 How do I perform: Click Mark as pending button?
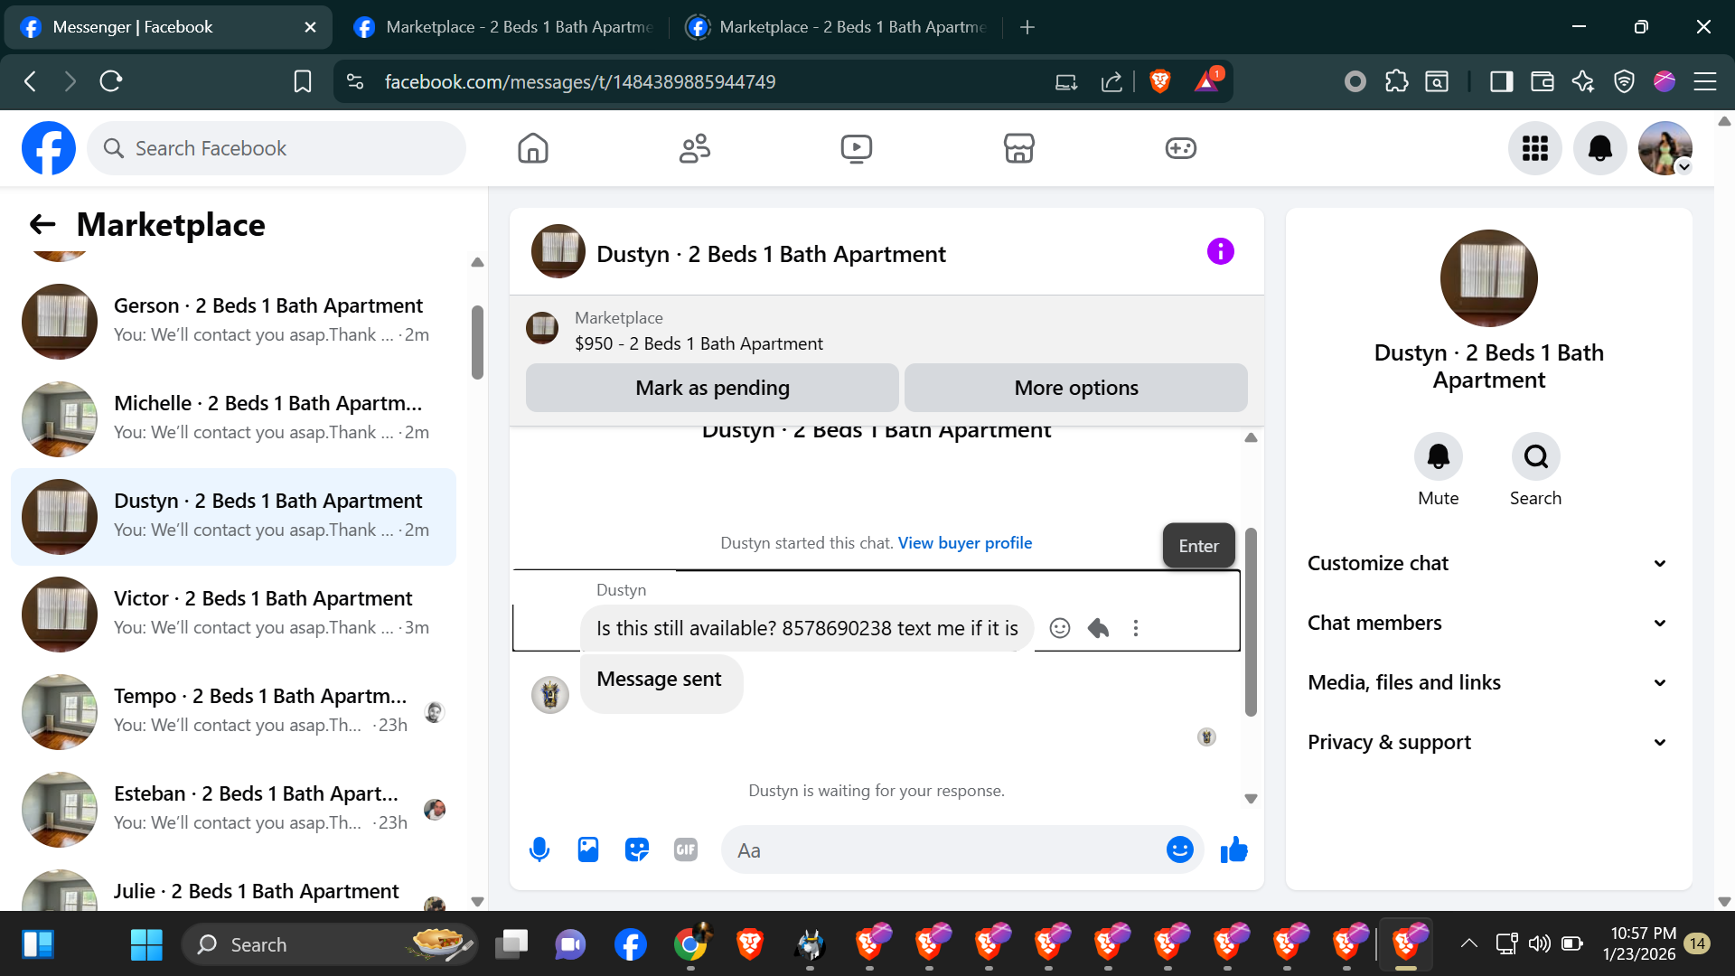pos(712,388)
